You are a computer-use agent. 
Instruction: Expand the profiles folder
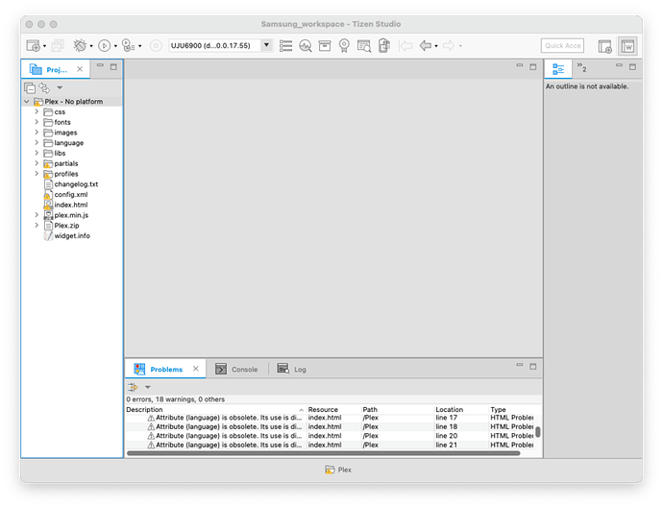[x=37, y=174]
